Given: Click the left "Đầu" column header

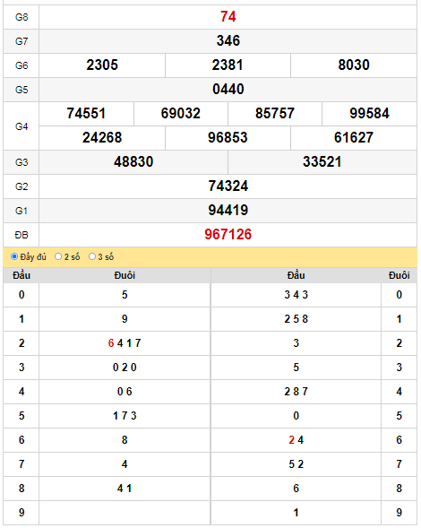Looking at the screenshot, I should [x=21, y=275].
